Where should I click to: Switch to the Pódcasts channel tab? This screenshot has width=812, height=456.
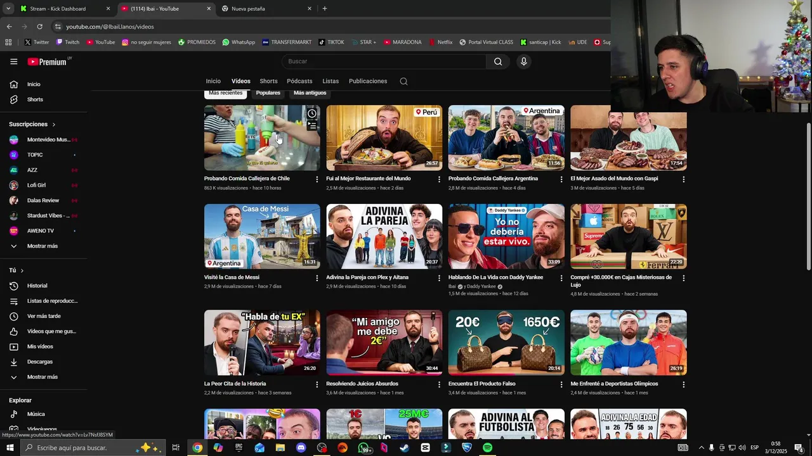pos(299,81)
